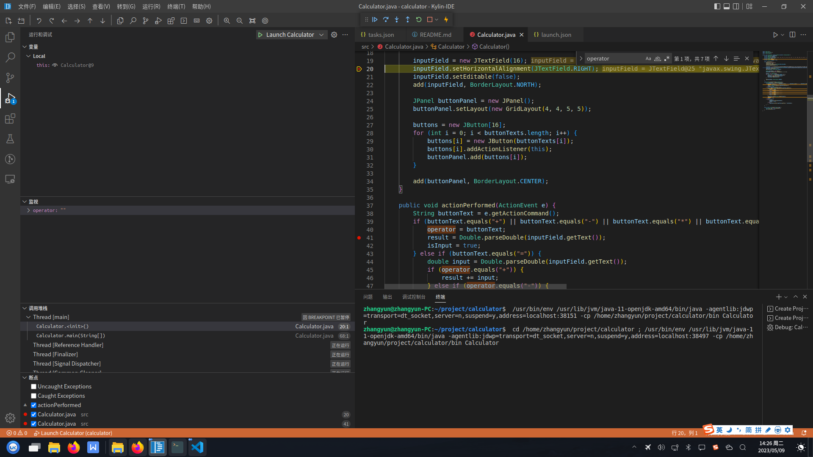This screenshot has width=813, height=457.
Task: Select the Calculator.java editor tab
Action: (x=496, y=35)
